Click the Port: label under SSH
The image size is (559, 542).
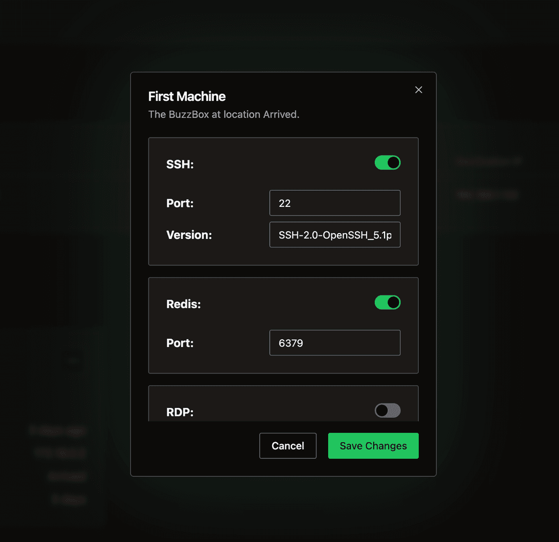coord(180,203)
